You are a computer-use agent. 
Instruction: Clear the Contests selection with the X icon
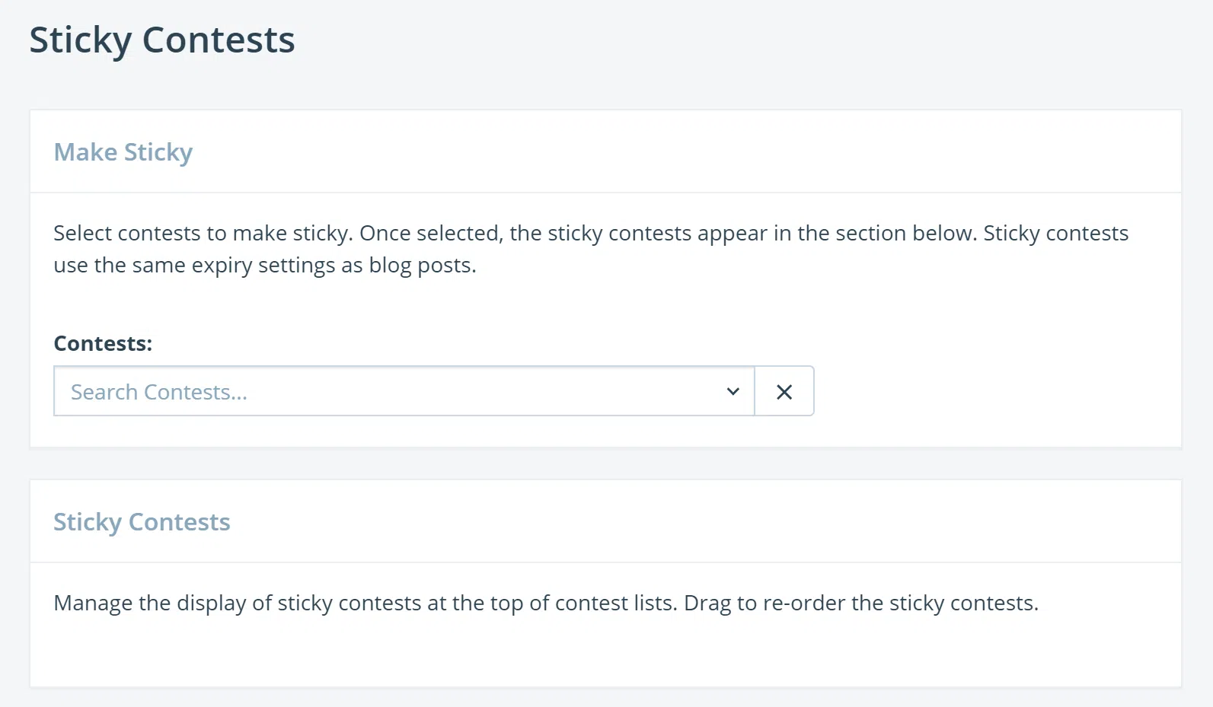tap(784, 391)
